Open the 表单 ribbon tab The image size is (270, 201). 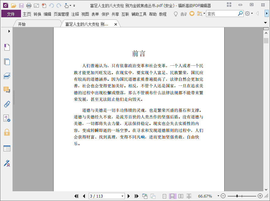pyautogui.click(x=95, y=14)
